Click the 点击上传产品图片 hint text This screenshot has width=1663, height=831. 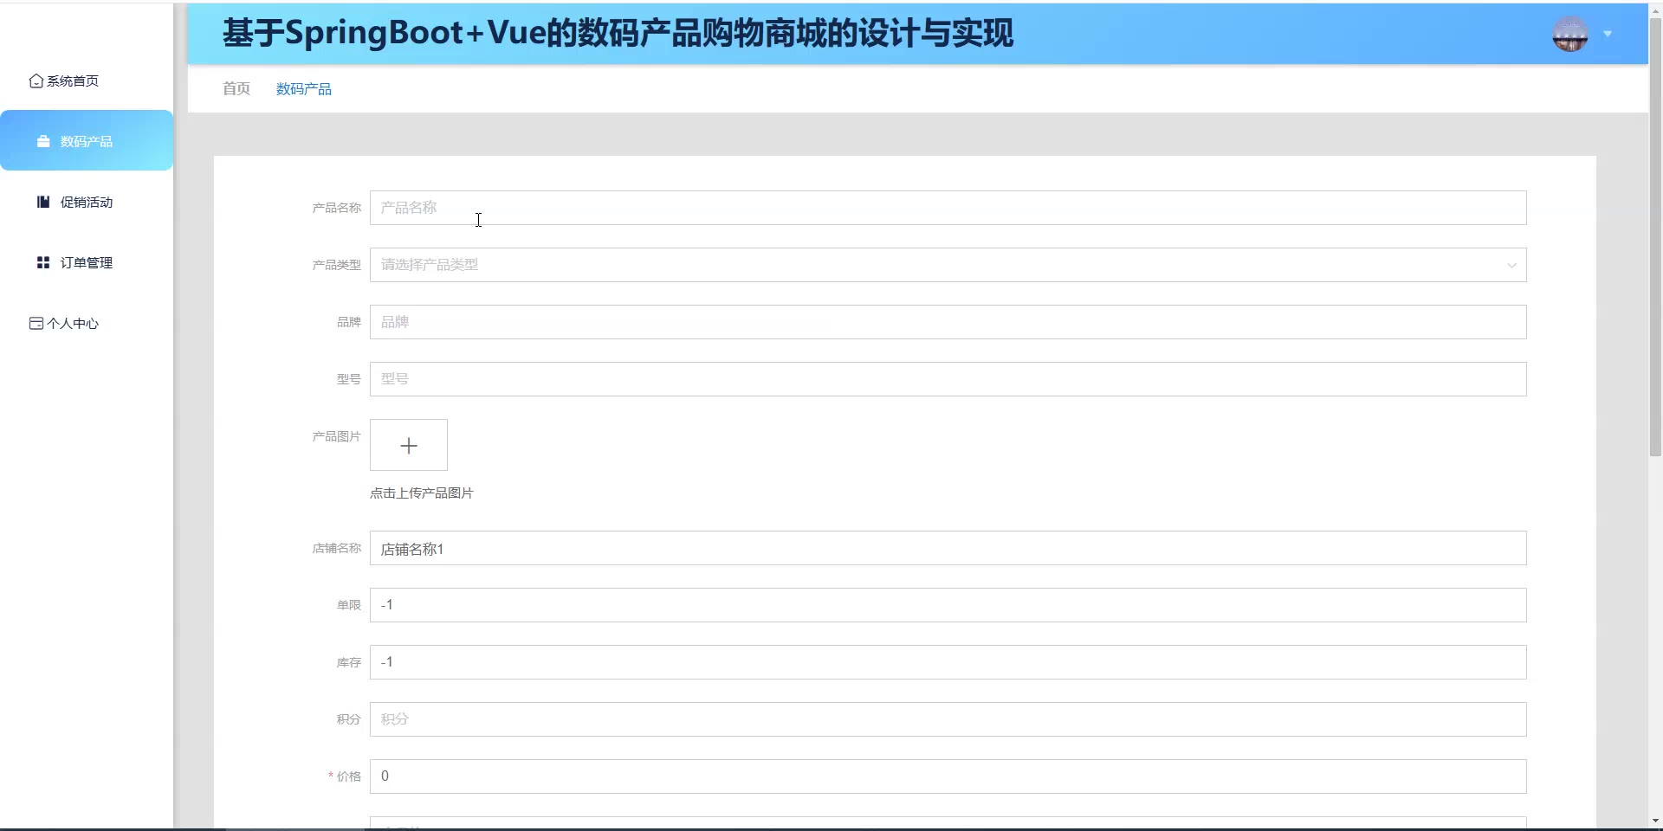pyautogui.click(x=422, y=493)
